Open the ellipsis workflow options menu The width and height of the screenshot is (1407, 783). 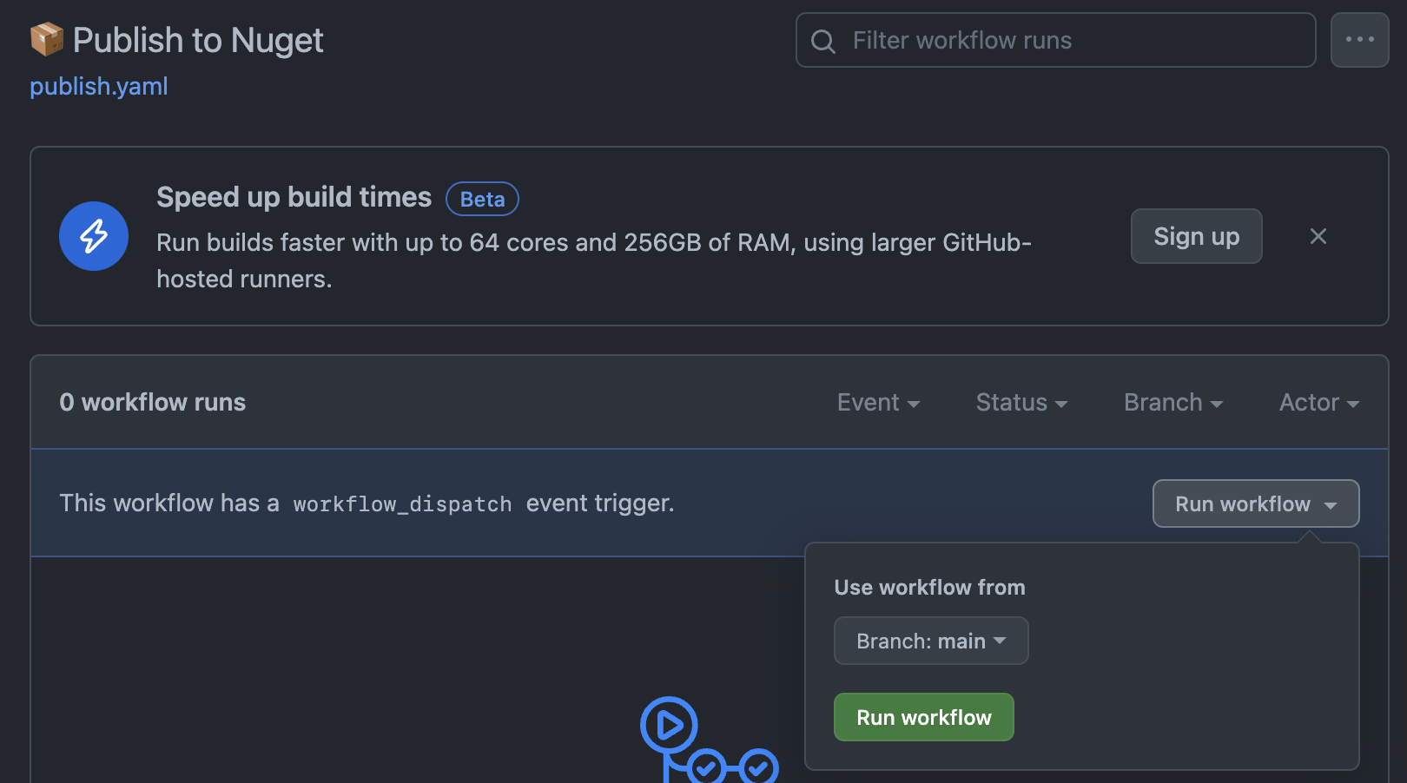(1359, 40)
